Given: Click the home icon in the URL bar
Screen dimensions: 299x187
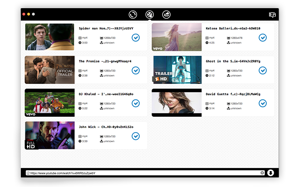Looking at the screenshot, I should [28, 173].
